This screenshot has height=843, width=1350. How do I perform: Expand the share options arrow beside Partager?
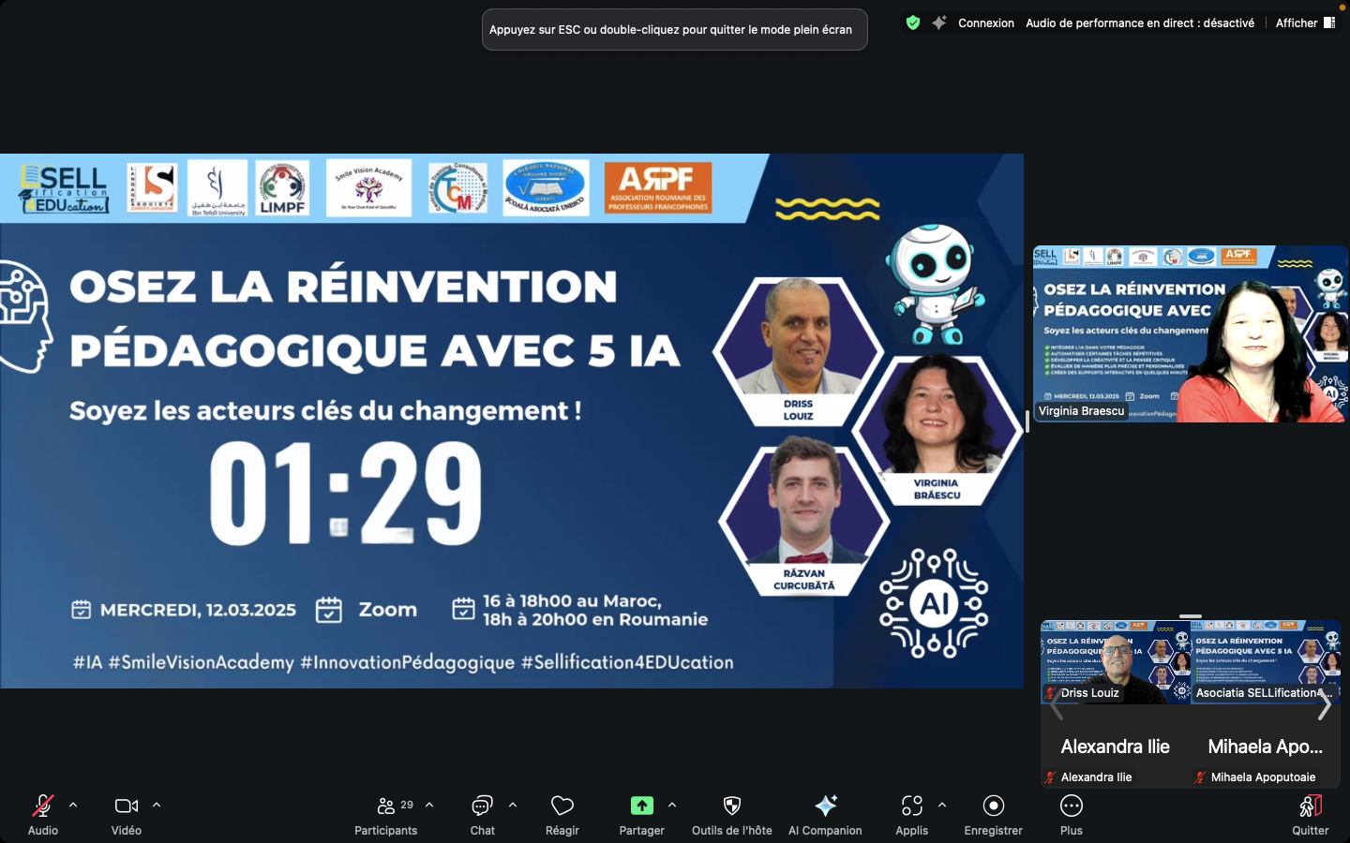[672, 805]
